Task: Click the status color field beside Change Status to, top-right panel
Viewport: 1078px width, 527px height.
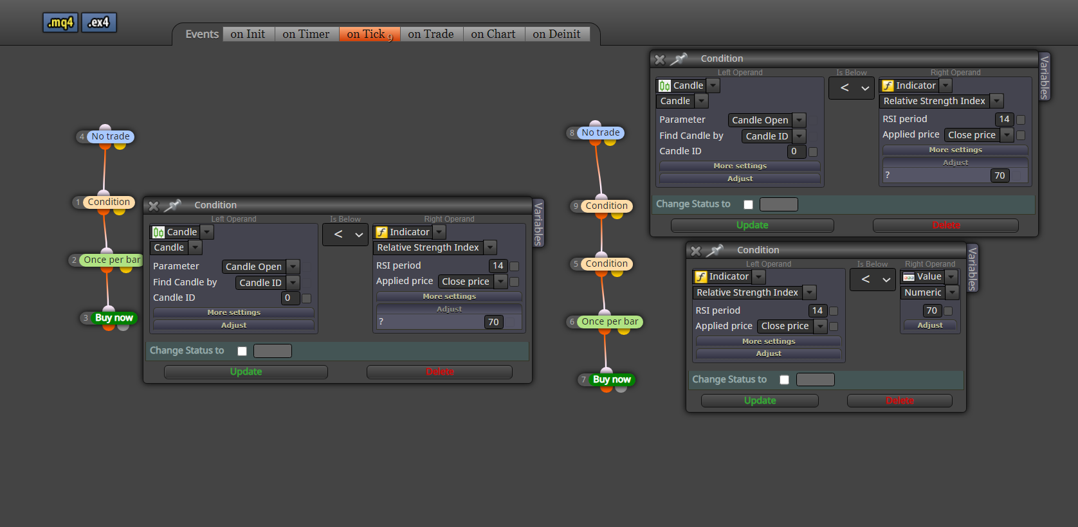Action: [778, 204]
